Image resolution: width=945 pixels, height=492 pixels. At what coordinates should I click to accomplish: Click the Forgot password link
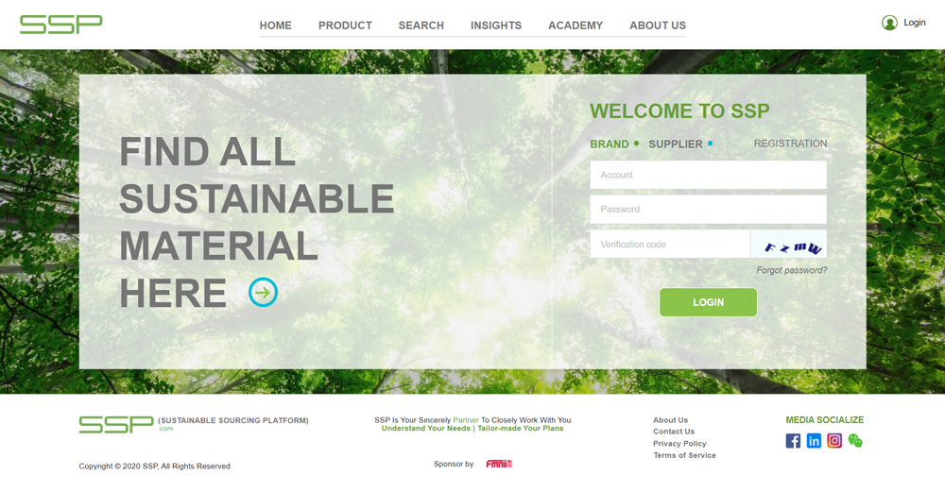point(791,271)
